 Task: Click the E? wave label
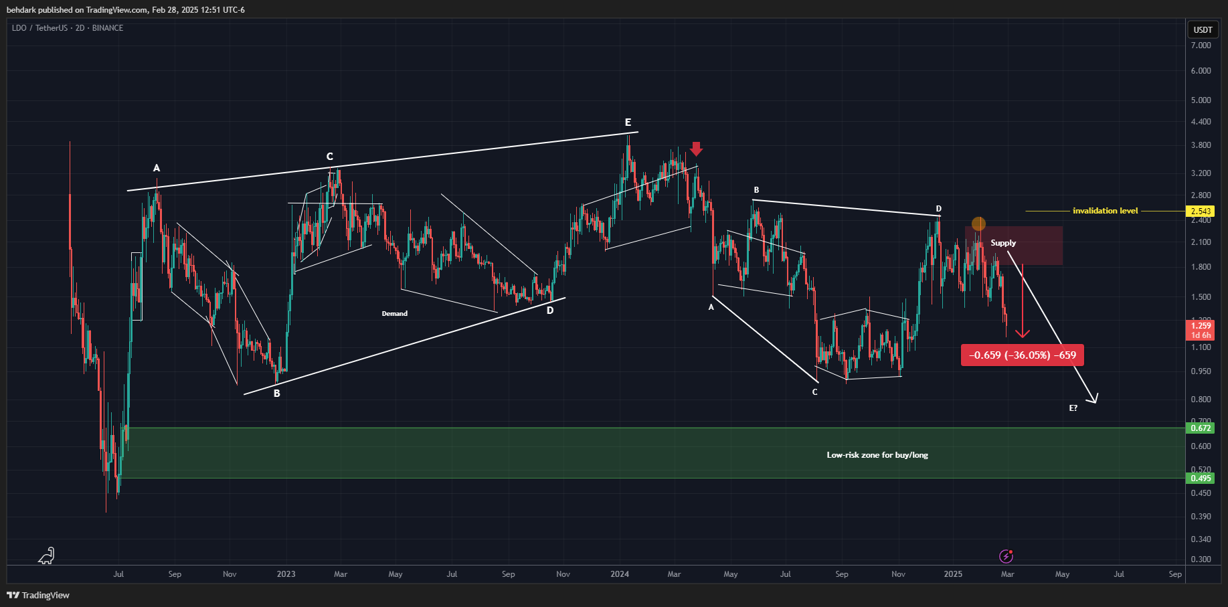click(x=1073, y=408)
